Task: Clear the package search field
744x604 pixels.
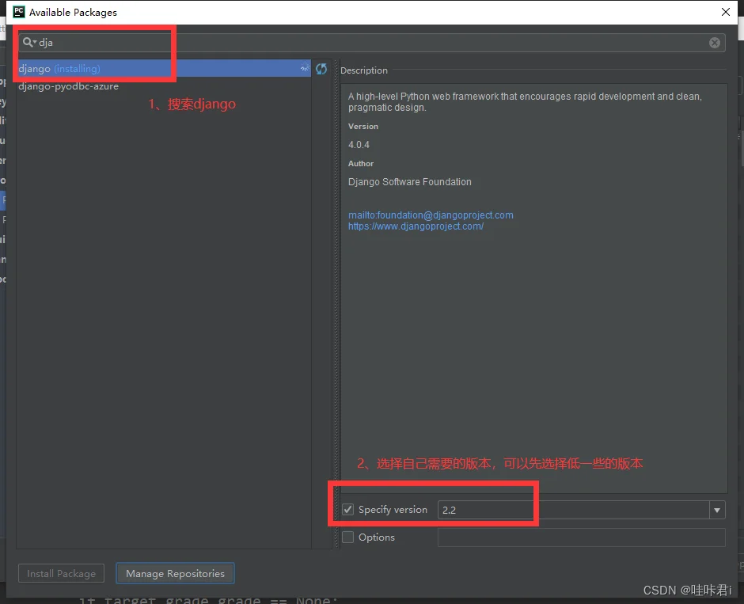Action: point(714,43)
